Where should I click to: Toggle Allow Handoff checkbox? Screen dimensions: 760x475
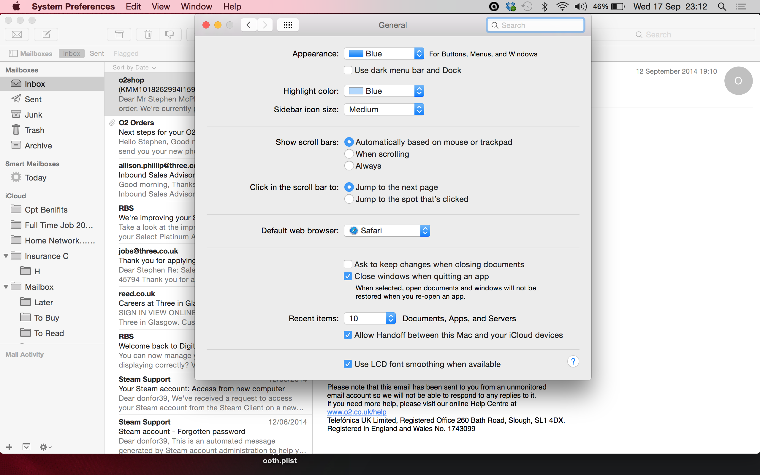[348, 335]
